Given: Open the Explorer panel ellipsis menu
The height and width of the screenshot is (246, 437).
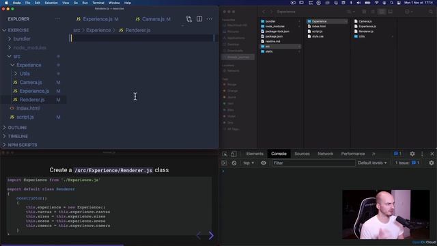Looking at the screenshot, I should click(57, 19).
